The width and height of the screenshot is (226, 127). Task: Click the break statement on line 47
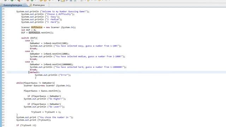pyautogui.click(x=34, y=70)
